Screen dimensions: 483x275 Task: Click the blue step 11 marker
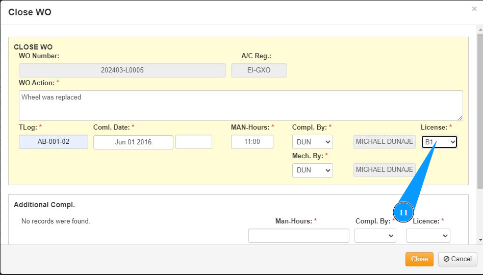403,213
